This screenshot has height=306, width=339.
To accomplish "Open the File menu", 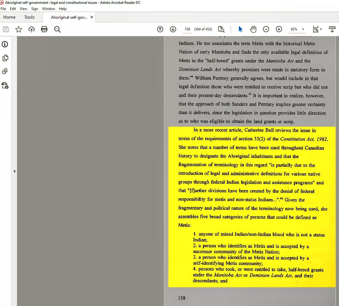I will tap(3, 9).
